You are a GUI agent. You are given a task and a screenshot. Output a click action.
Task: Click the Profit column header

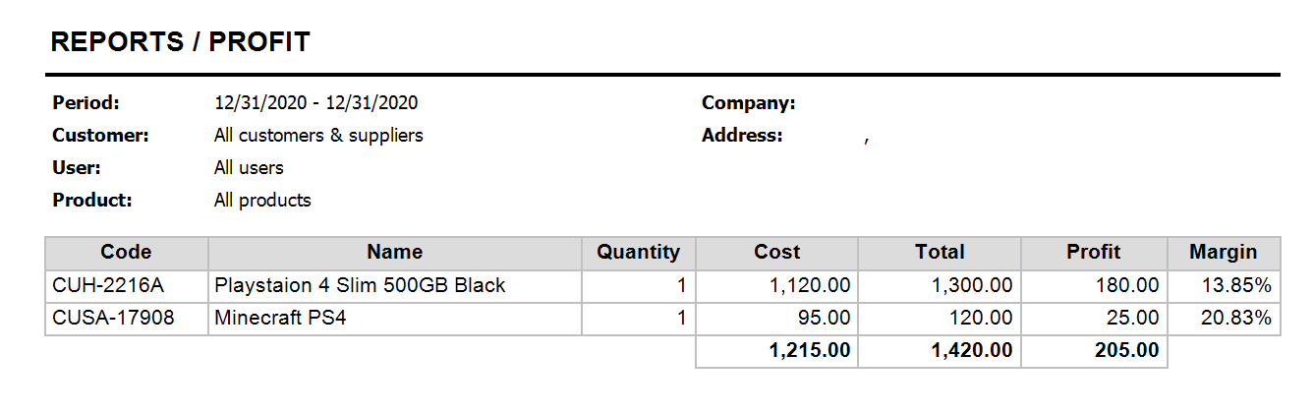(1093, 253)
